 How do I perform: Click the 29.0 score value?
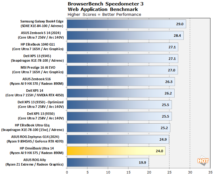(180, 24)
